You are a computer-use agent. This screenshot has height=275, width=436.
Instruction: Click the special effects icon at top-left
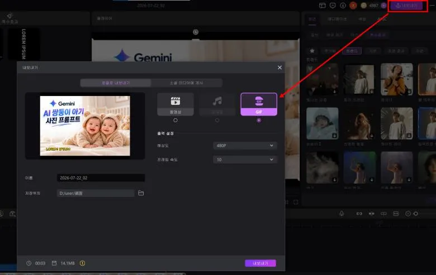pos(10,18)
